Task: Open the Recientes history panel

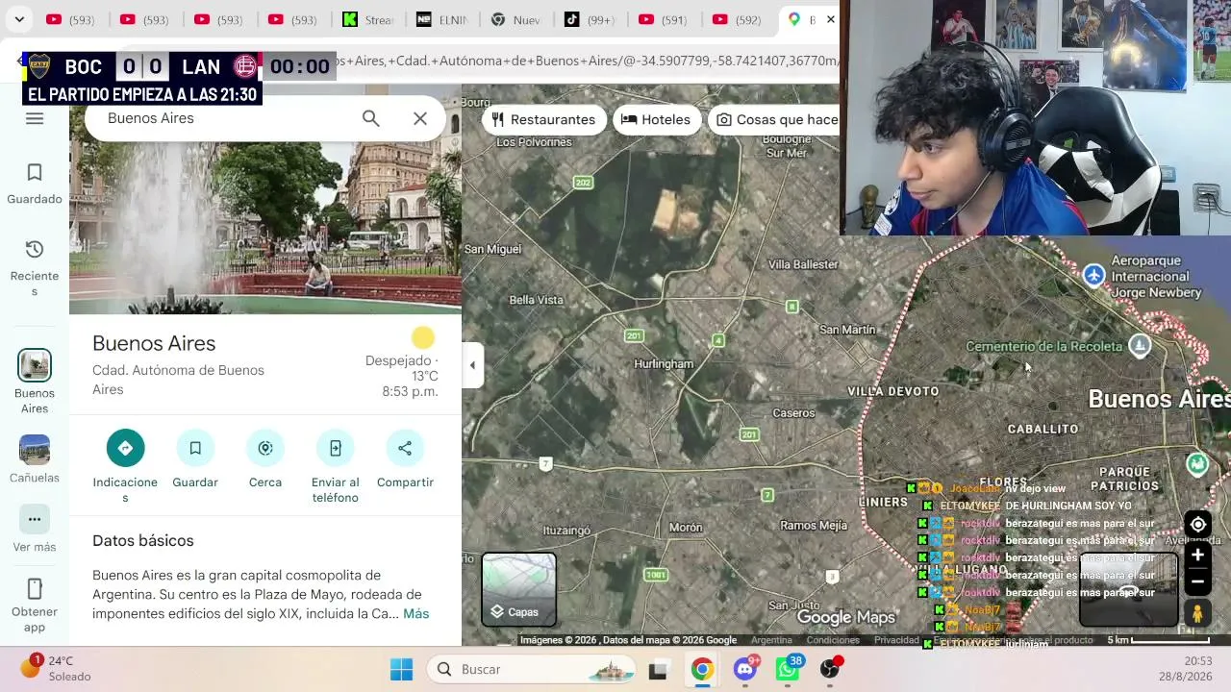Action: pyautogui.click(x=35, y=268)
